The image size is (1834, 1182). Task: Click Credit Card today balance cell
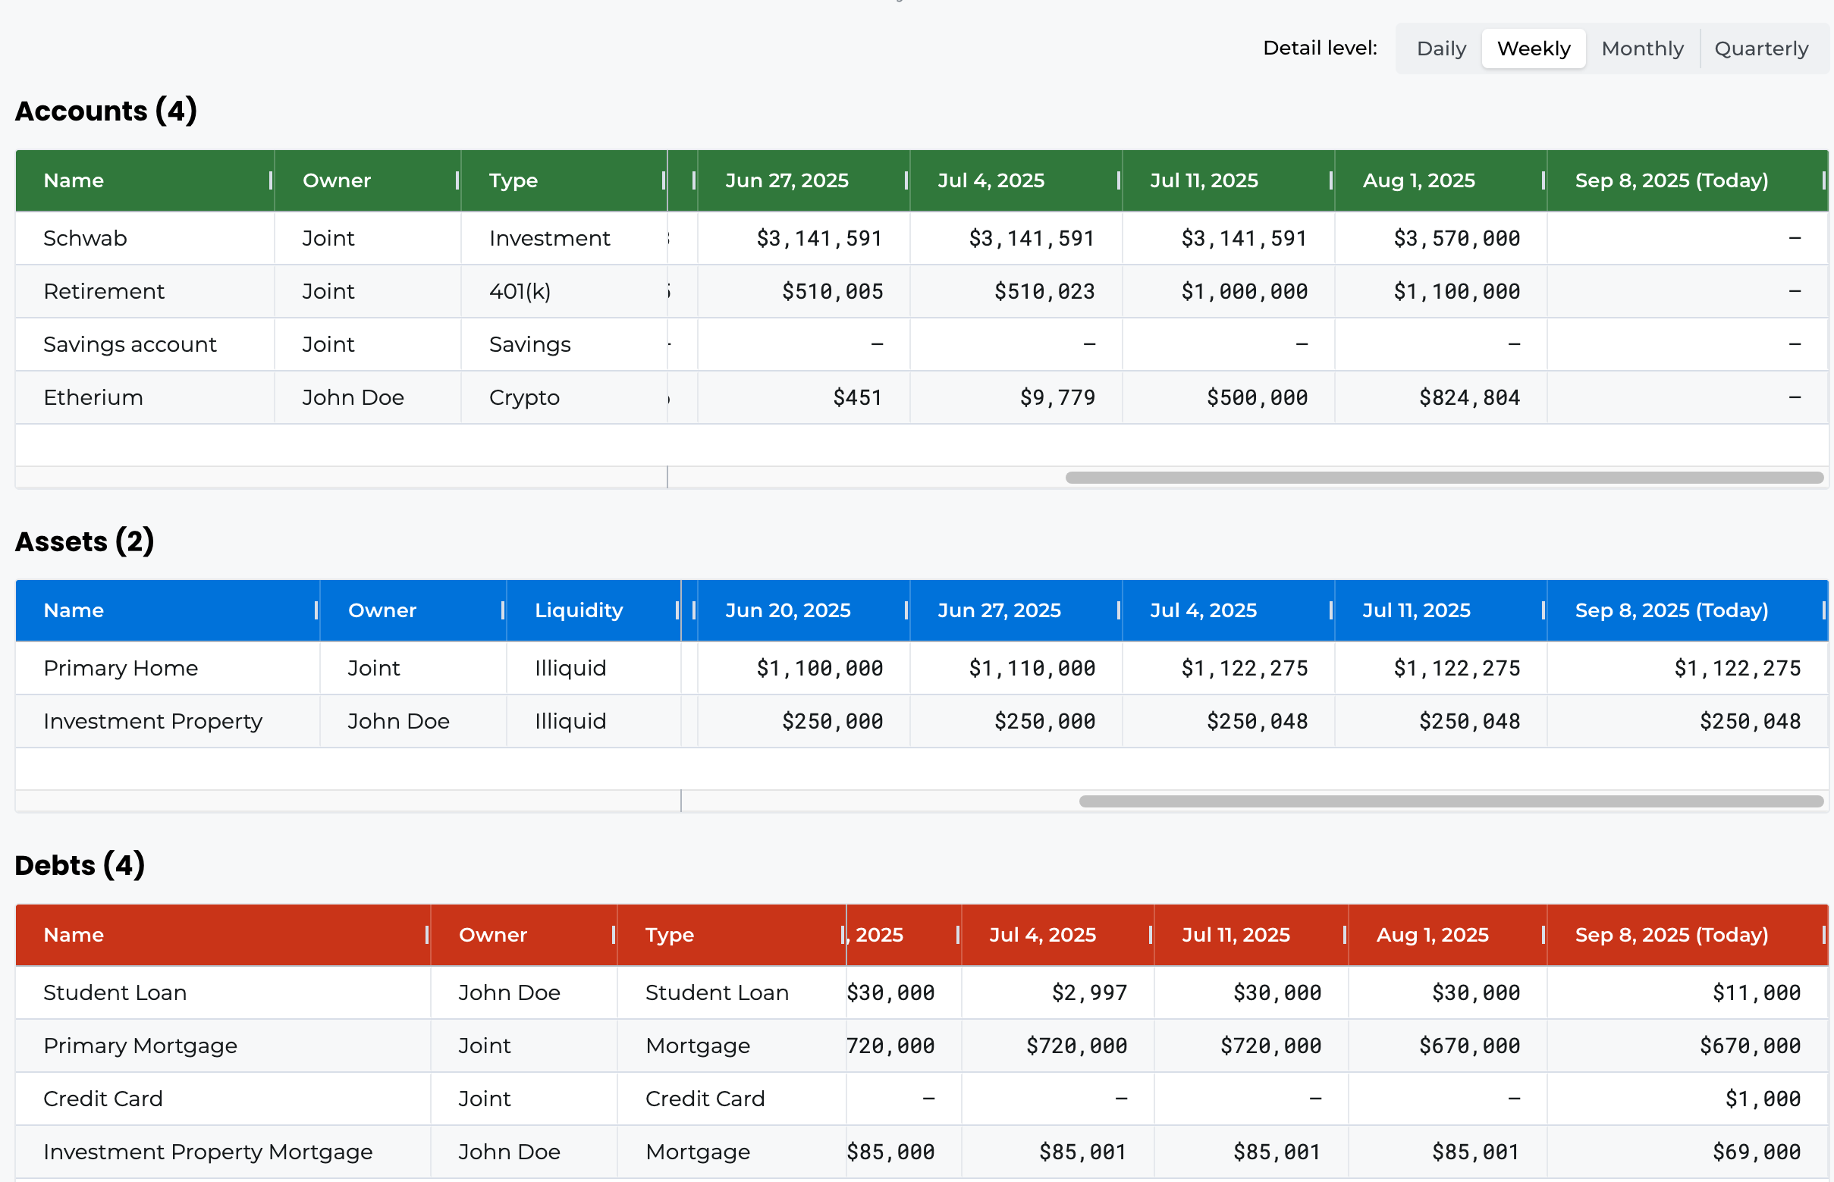point(1761,1099)
